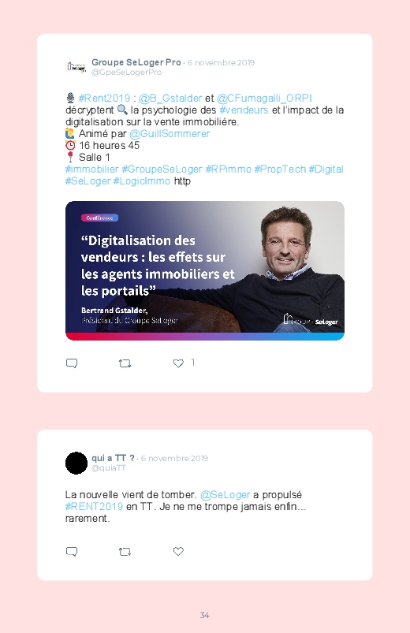Open the @CFumagalli_ORPI mention
This screenshot has height=633, width=410.
(x=264, y=98)
